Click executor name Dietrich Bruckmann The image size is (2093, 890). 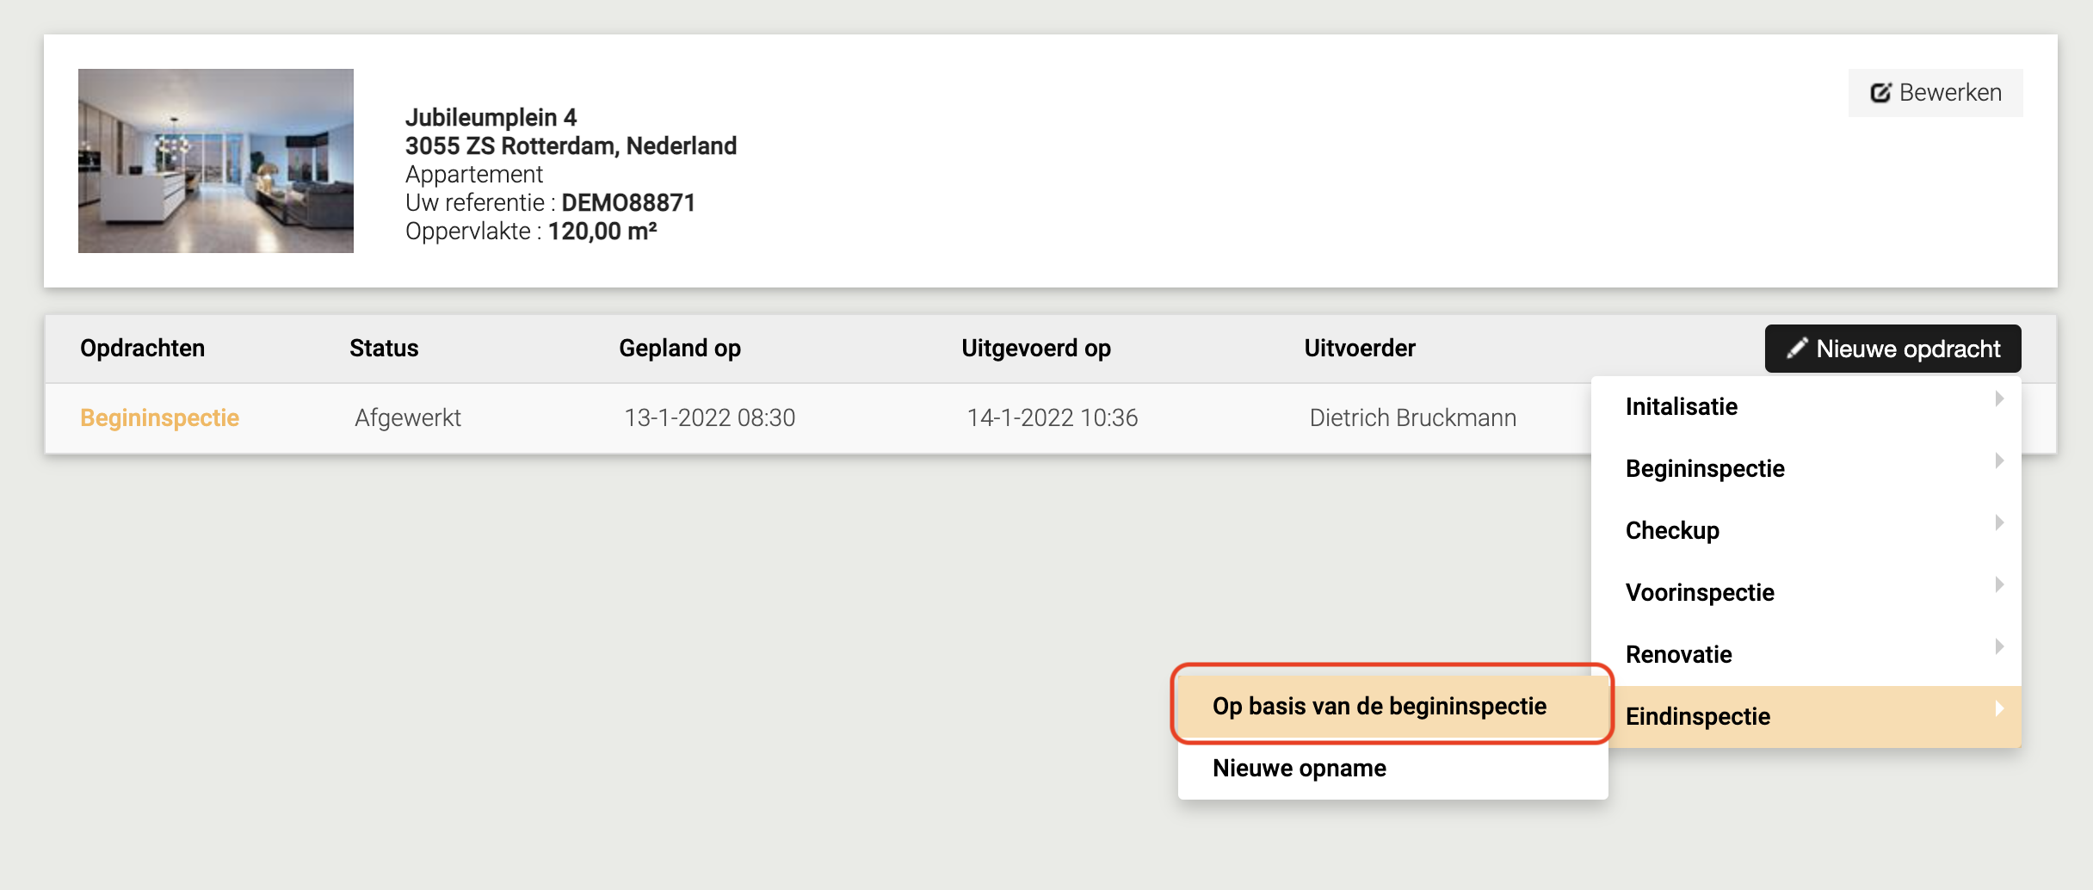1413,418
